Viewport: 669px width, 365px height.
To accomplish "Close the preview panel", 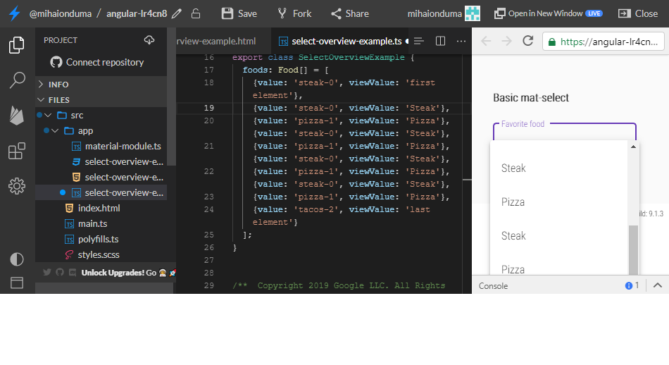I will pos(638,13).
